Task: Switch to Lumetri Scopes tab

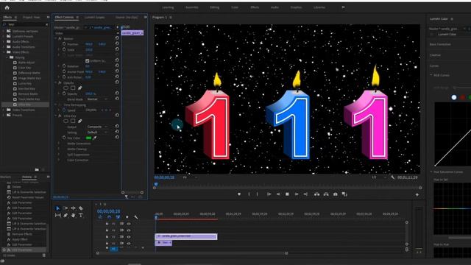Action: pos(95,18)
